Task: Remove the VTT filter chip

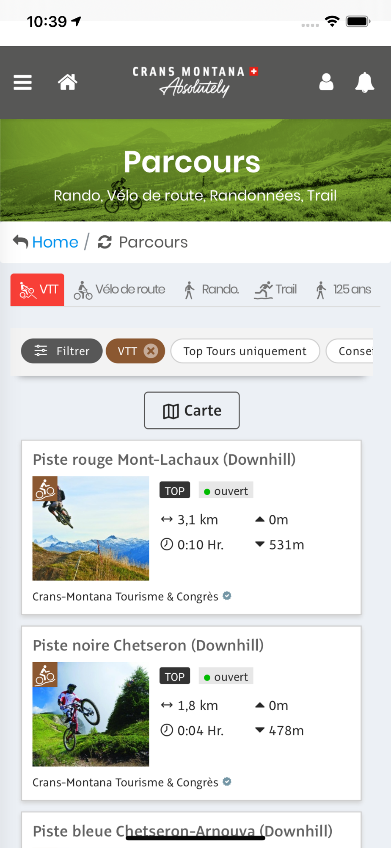Action: (x=151, y=351)
